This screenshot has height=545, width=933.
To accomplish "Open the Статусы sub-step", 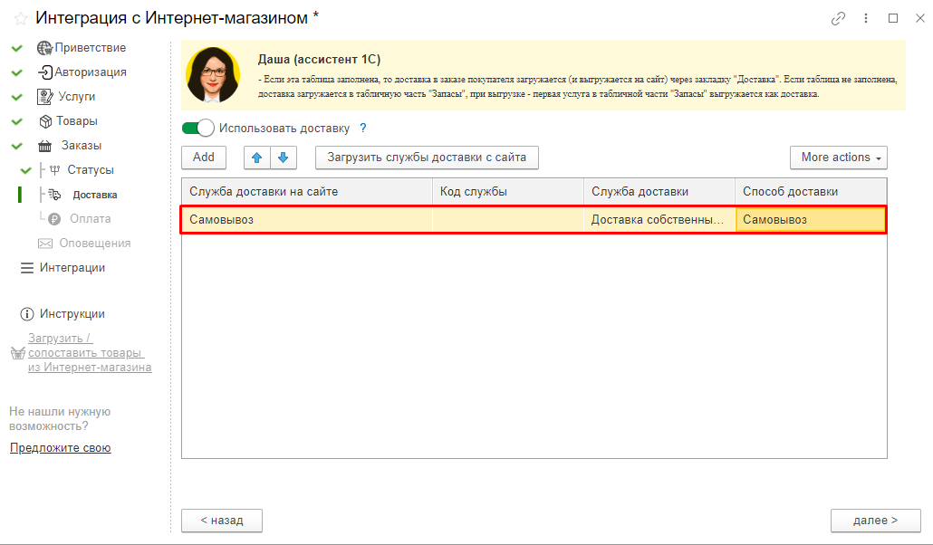I will pos(91,169).
